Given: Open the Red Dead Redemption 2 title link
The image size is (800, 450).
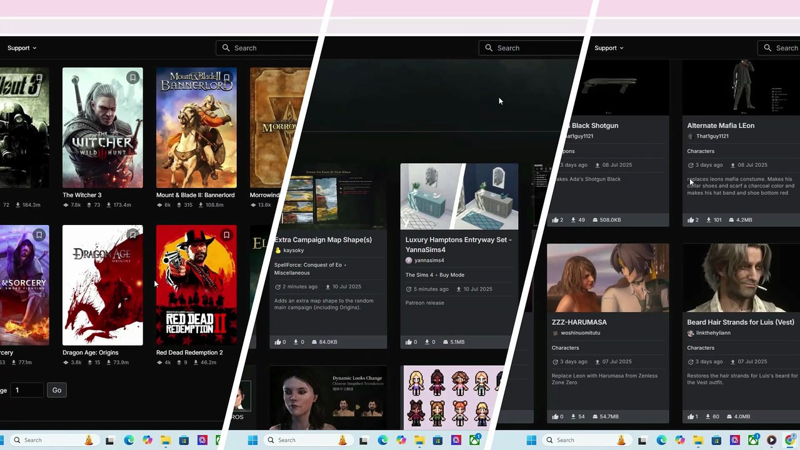Looking at the screenshot, I should tap(189, 352).
